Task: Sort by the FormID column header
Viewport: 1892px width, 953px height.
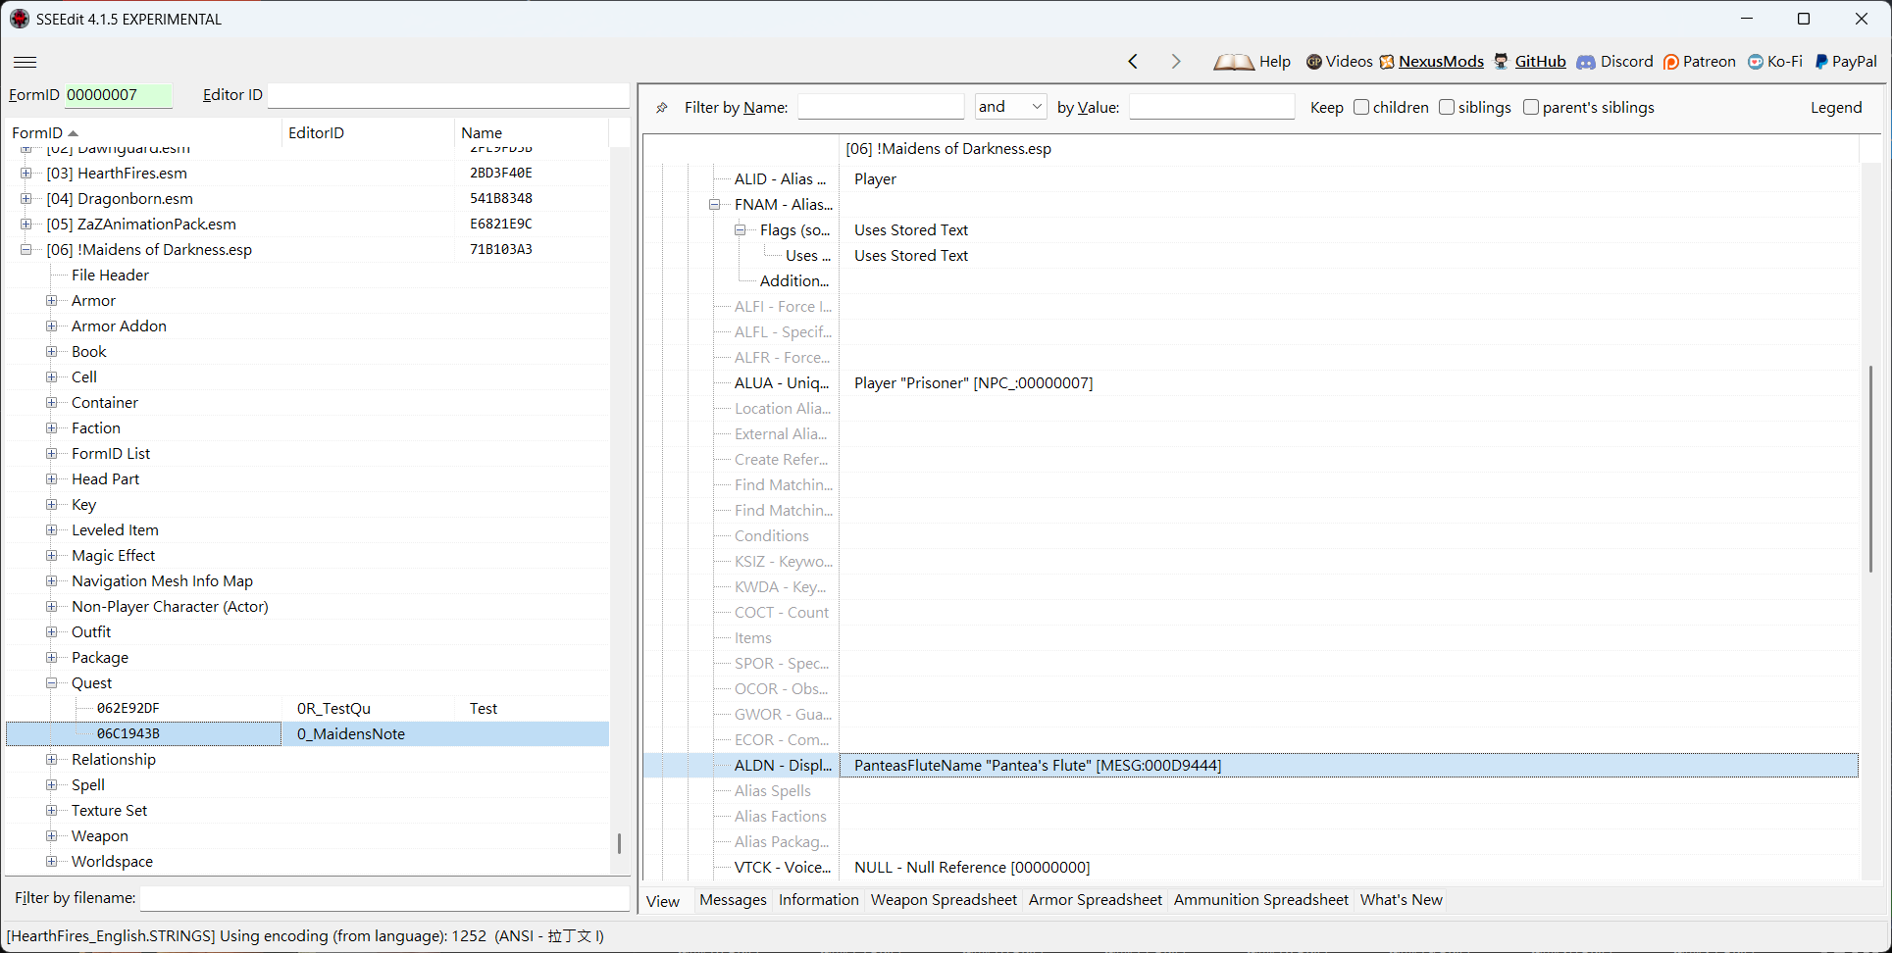Action: point(144,132)
